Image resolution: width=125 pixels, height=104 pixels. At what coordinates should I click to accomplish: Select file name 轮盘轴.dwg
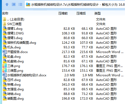15,61
